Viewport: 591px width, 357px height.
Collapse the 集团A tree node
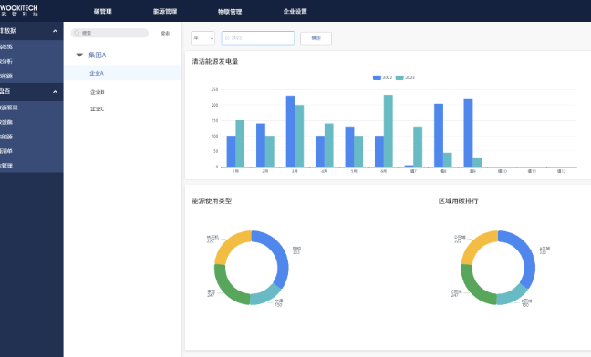[x=79, y=55]
